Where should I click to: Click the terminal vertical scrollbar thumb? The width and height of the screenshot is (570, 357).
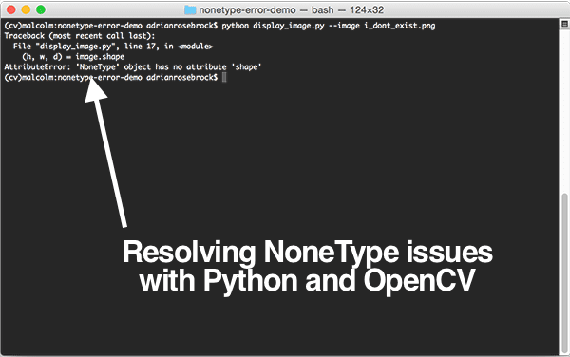tap(564, 274)
